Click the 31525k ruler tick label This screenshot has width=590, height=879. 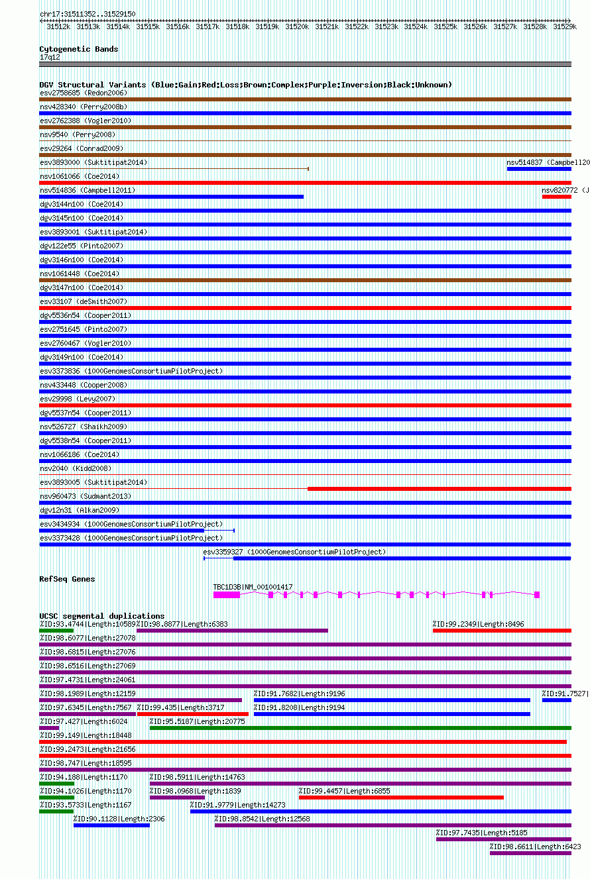tap(445, 27)
